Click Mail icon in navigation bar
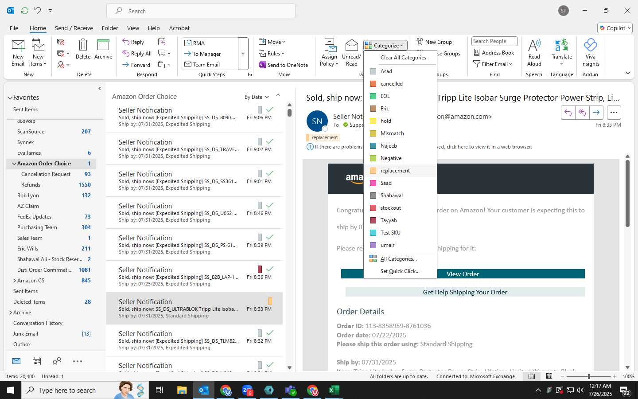638x399 pixels. click(16, 361)
